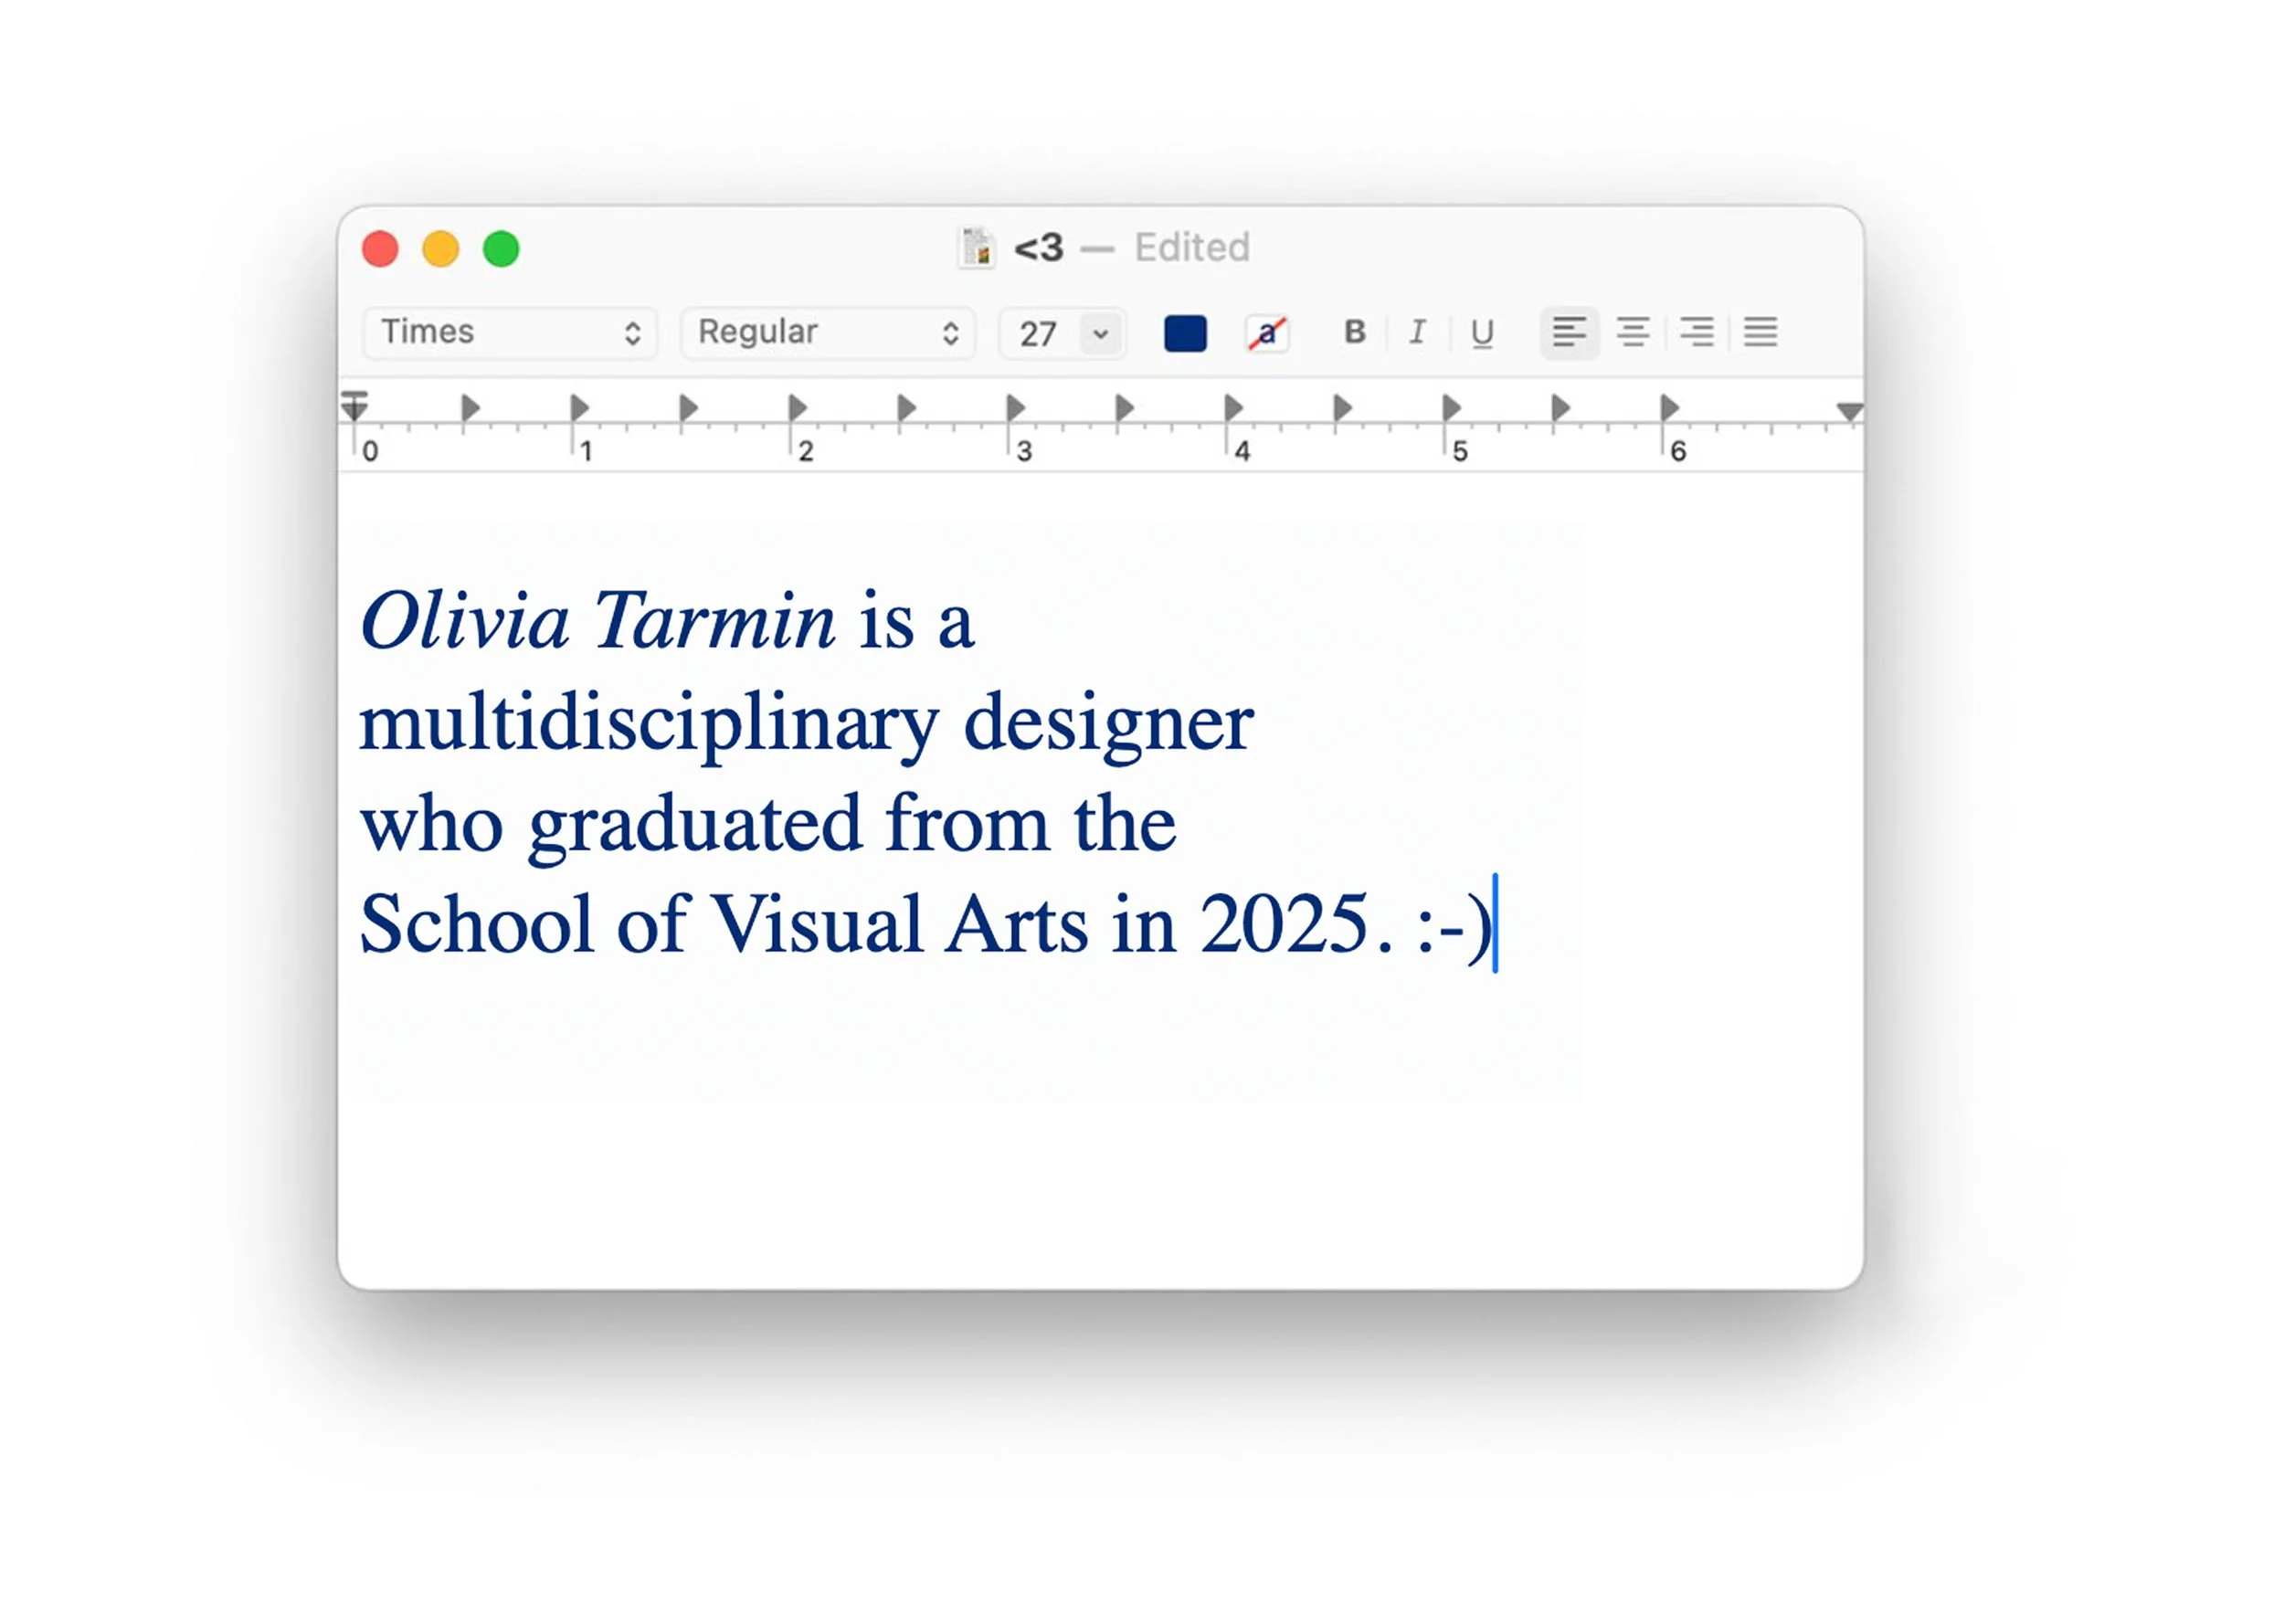Click the document icon in title bar
The width and height of the screenshot is (2284, 1624).
point(976,248)
